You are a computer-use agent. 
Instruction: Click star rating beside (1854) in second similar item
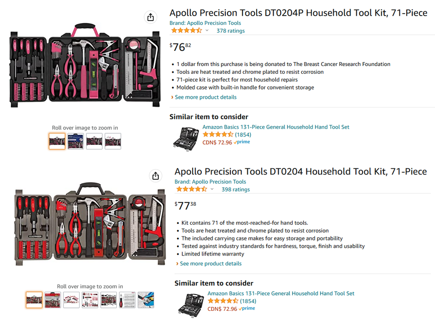click(223, 301)
